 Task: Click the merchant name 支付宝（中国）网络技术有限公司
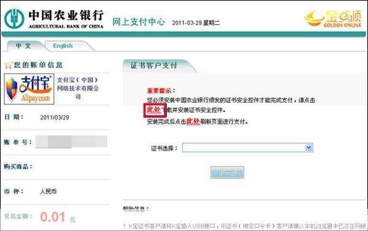point(78,88)
